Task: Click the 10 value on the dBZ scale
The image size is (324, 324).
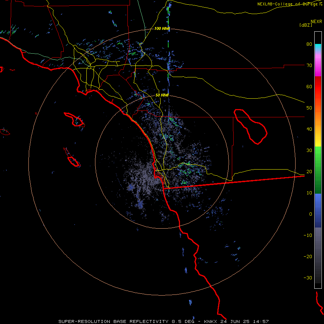Action: point(309,193)
